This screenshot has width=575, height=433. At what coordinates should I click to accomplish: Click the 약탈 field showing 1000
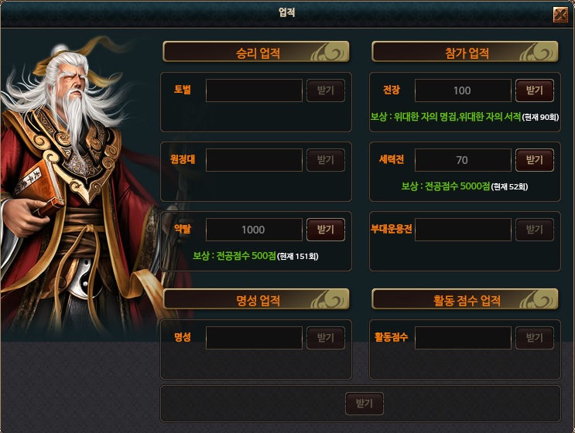coord(254,230)
